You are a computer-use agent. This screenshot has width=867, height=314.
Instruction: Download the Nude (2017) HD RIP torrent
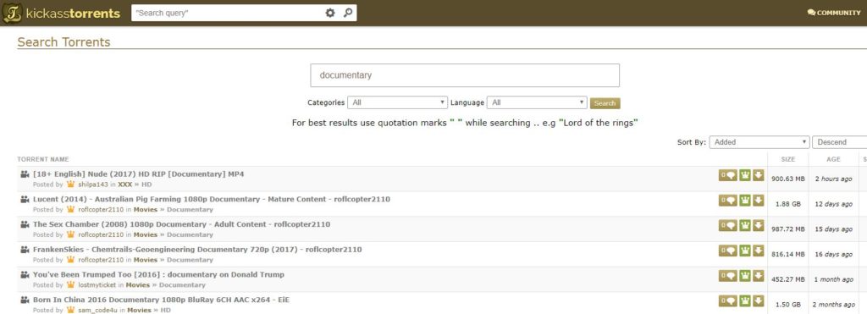[x=758, y=174]
